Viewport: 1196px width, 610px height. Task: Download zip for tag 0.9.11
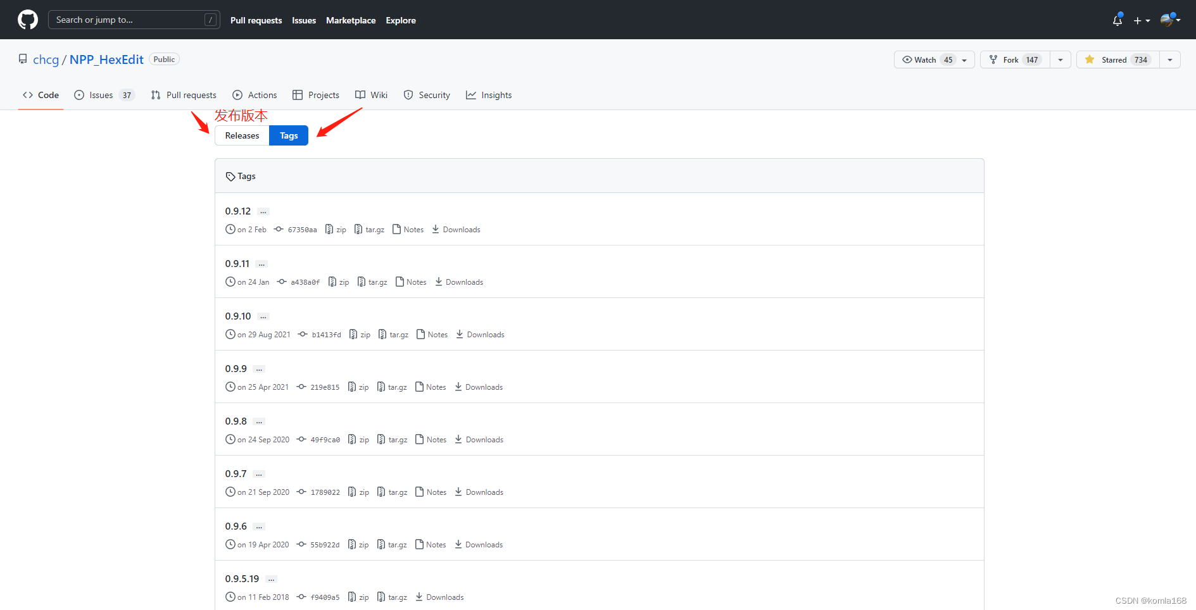tap(339, 282)
